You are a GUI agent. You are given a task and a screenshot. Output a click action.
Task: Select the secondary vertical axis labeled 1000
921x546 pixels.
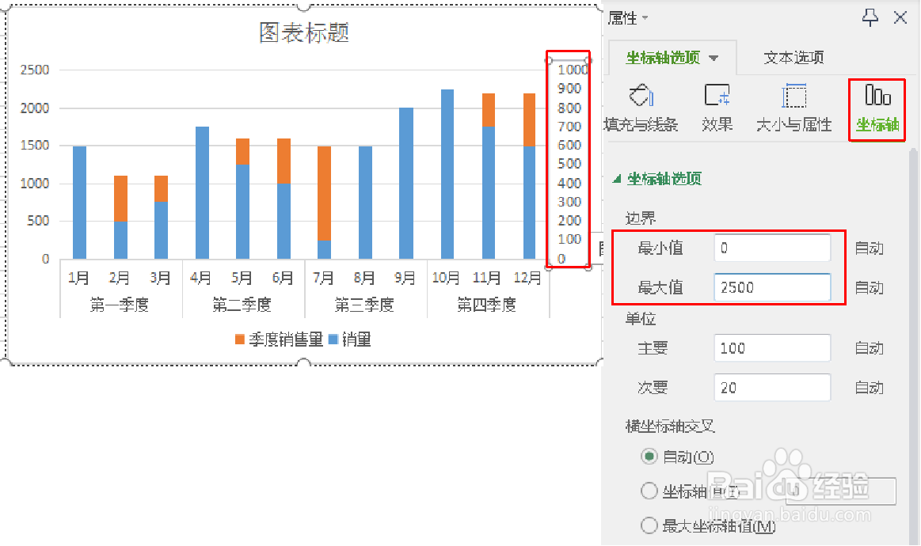(571, 70)
